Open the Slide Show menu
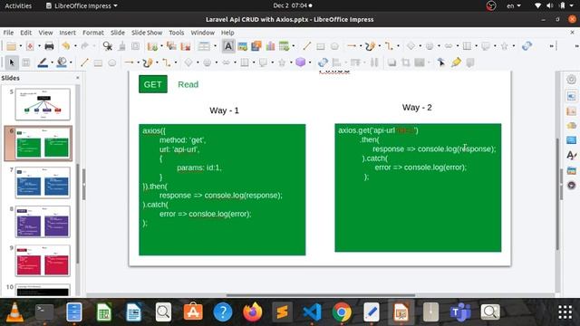The width and height of the screenshot is (580, 326). tap(147, 33)
